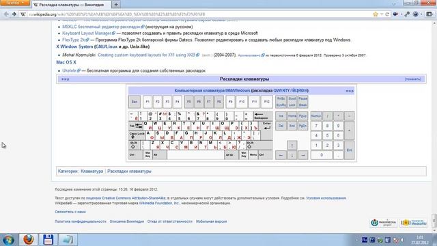Open the Раскладки клавиатуры category link
The width and height of the screenshot is (437, 246).
pos(129,172)
